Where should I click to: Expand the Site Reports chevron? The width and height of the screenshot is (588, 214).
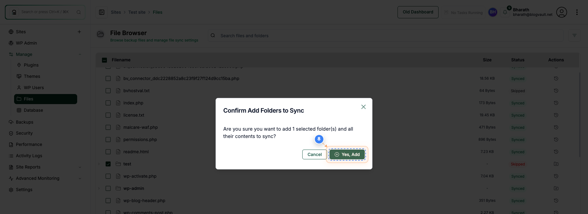80,167
